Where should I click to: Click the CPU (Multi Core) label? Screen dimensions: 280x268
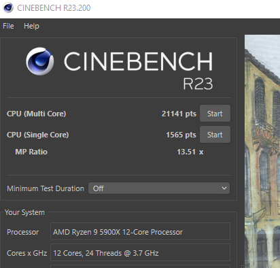[37, 114]
